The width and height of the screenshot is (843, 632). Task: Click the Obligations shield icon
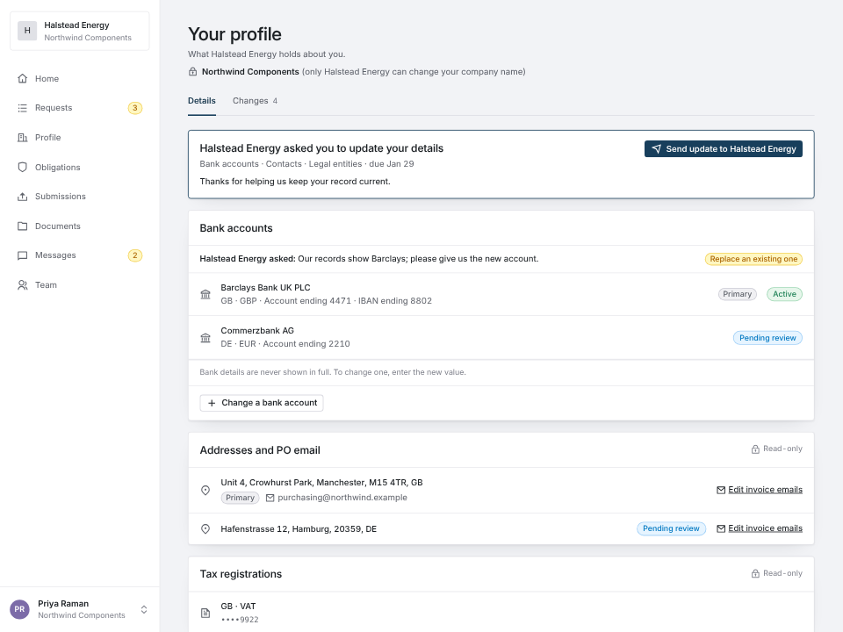click(22, 167)
